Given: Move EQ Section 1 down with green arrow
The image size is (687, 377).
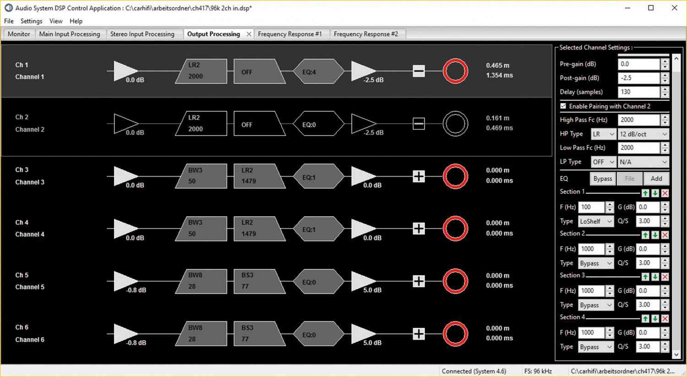Looking at the screenshot, I should tap(655, 193).
